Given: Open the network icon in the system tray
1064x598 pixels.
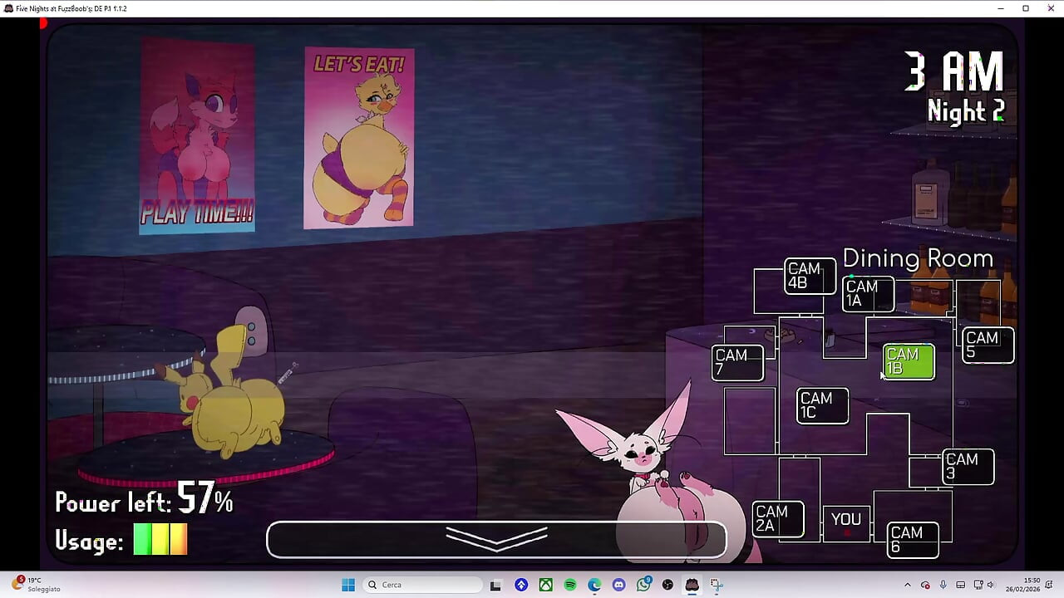Looking at the screenshot, I should point(978,585).
